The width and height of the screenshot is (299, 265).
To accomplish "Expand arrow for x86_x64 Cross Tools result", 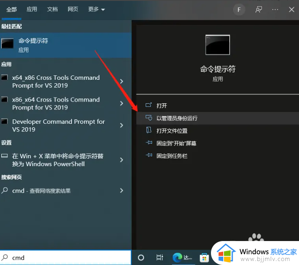I will pos(122,103).
